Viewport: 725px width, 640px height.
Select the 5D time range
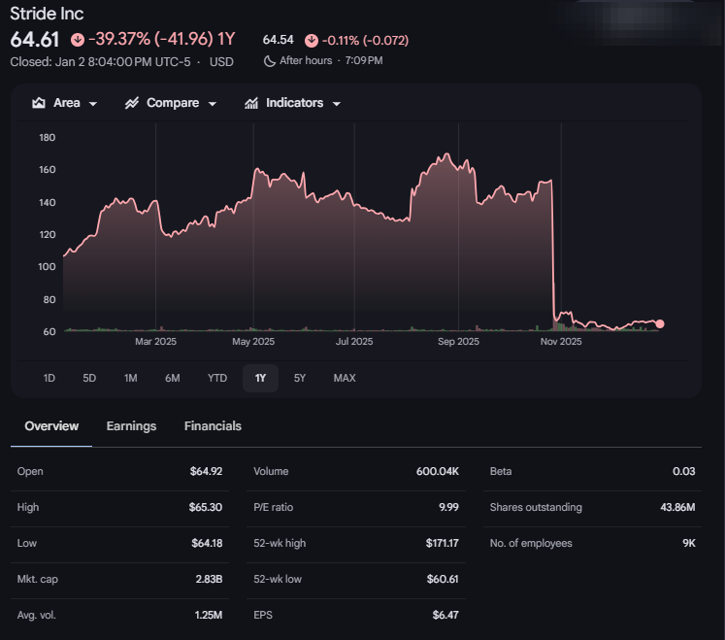(89, 378)
